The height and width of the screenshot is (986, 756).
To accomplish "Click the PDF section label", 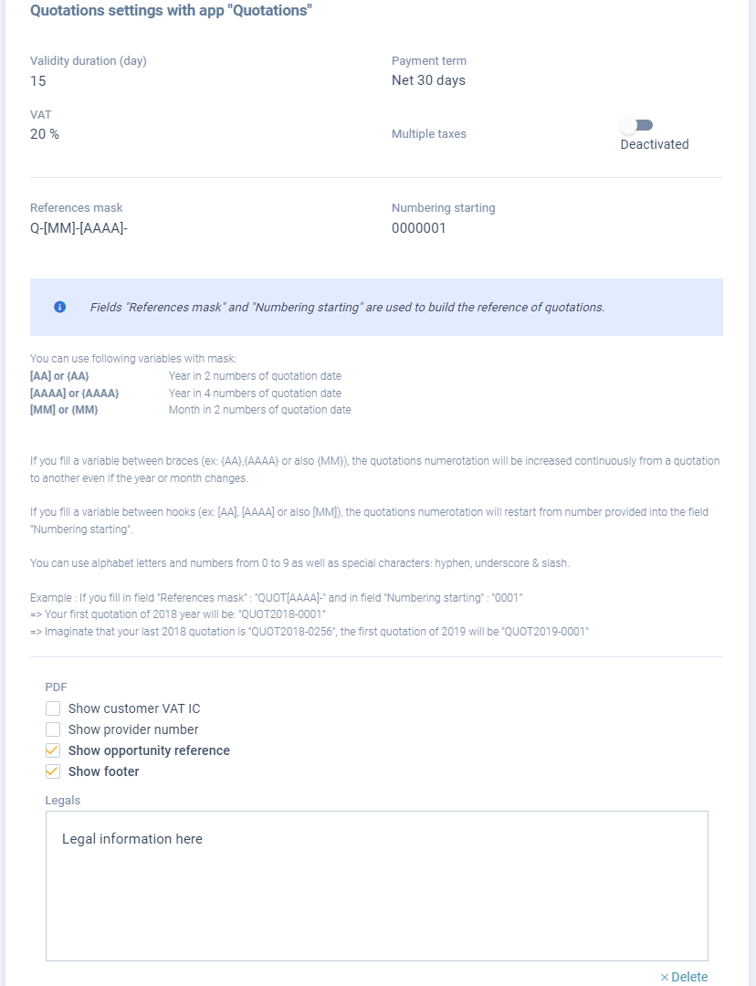I will (57, 687).
